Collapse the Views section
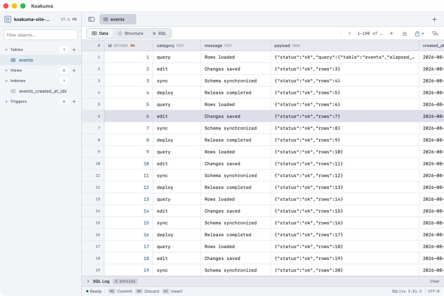Image resolution: width=444 pixels, height=296 pixels. [x=6, y=70]
